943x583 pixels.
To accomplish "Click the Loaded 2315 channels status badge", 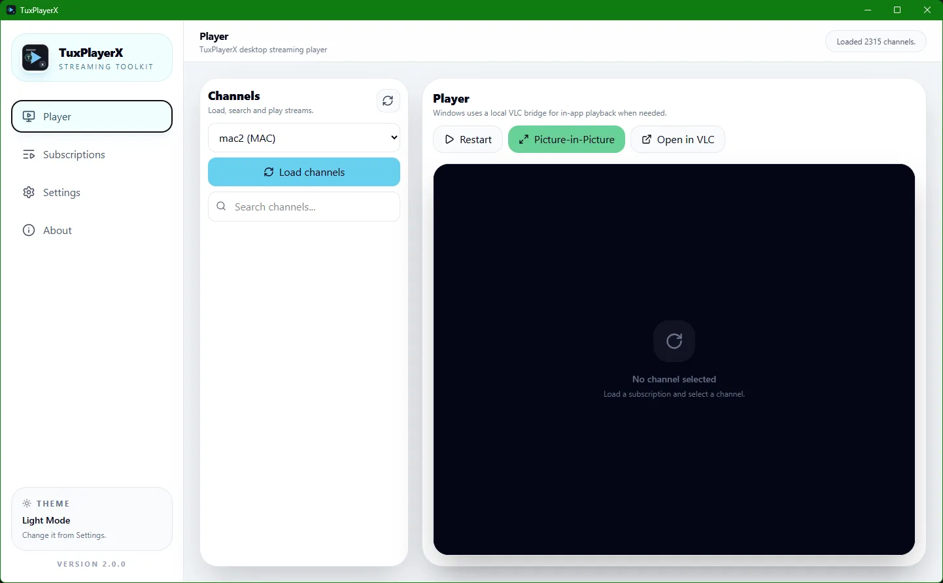I will [875, 42].
